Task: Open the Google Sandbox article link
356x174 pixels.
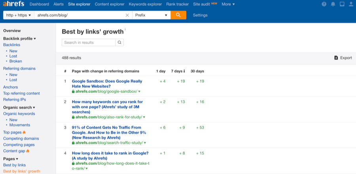Action: pyautogui.click(x=107, y=84)
